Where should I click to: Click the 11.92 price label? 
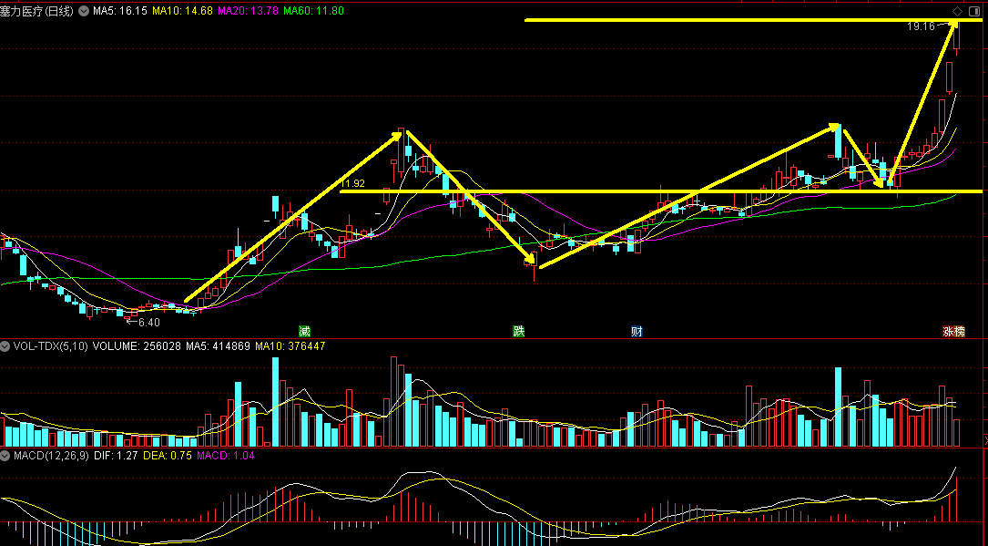(352, 184)
